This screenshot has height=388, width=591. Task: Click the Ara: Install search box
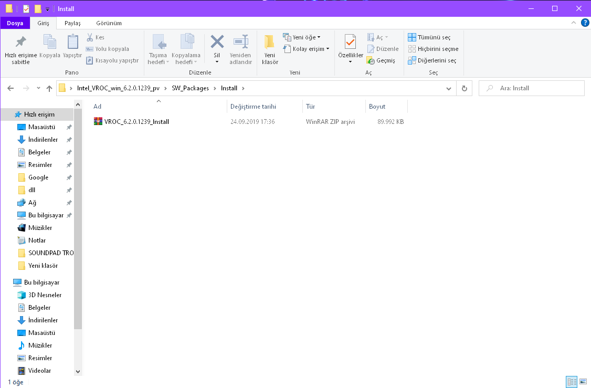tap(532, 88)
